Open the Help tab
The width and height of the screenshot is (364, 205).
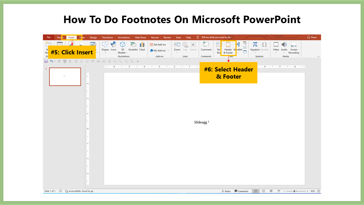[189, 38]
